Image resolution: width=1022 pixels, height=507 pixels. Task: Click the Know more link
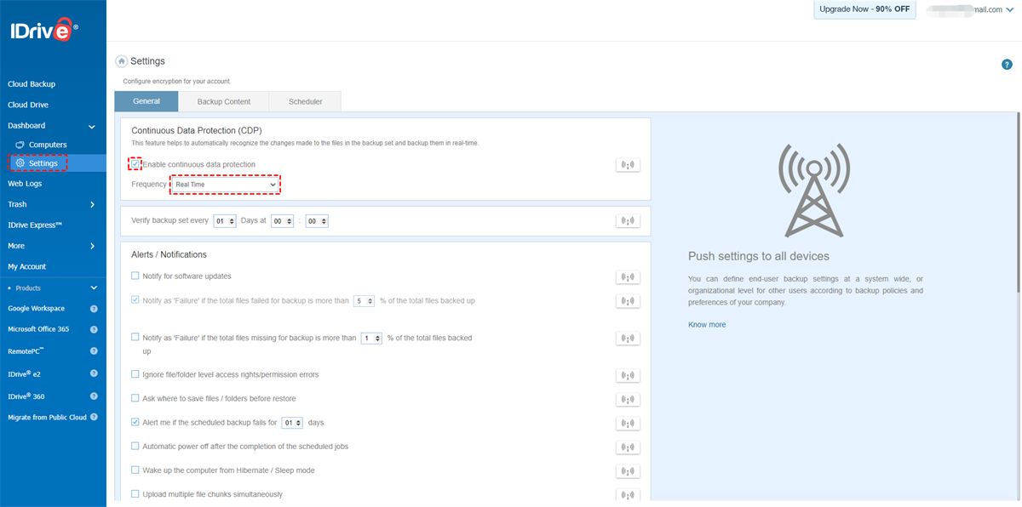[x=707, y=325]
